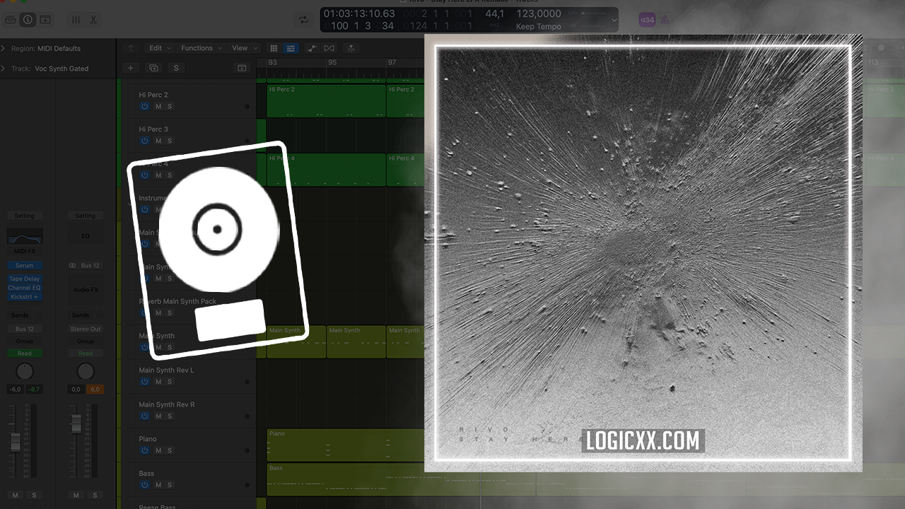The height and width of the screenshot is (509, 905).
Task: Select the Bass region in tracks area
Action: (345, 479)
